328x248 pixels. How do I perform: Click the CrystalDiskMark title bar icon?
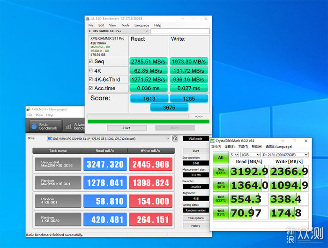point(213,141)
